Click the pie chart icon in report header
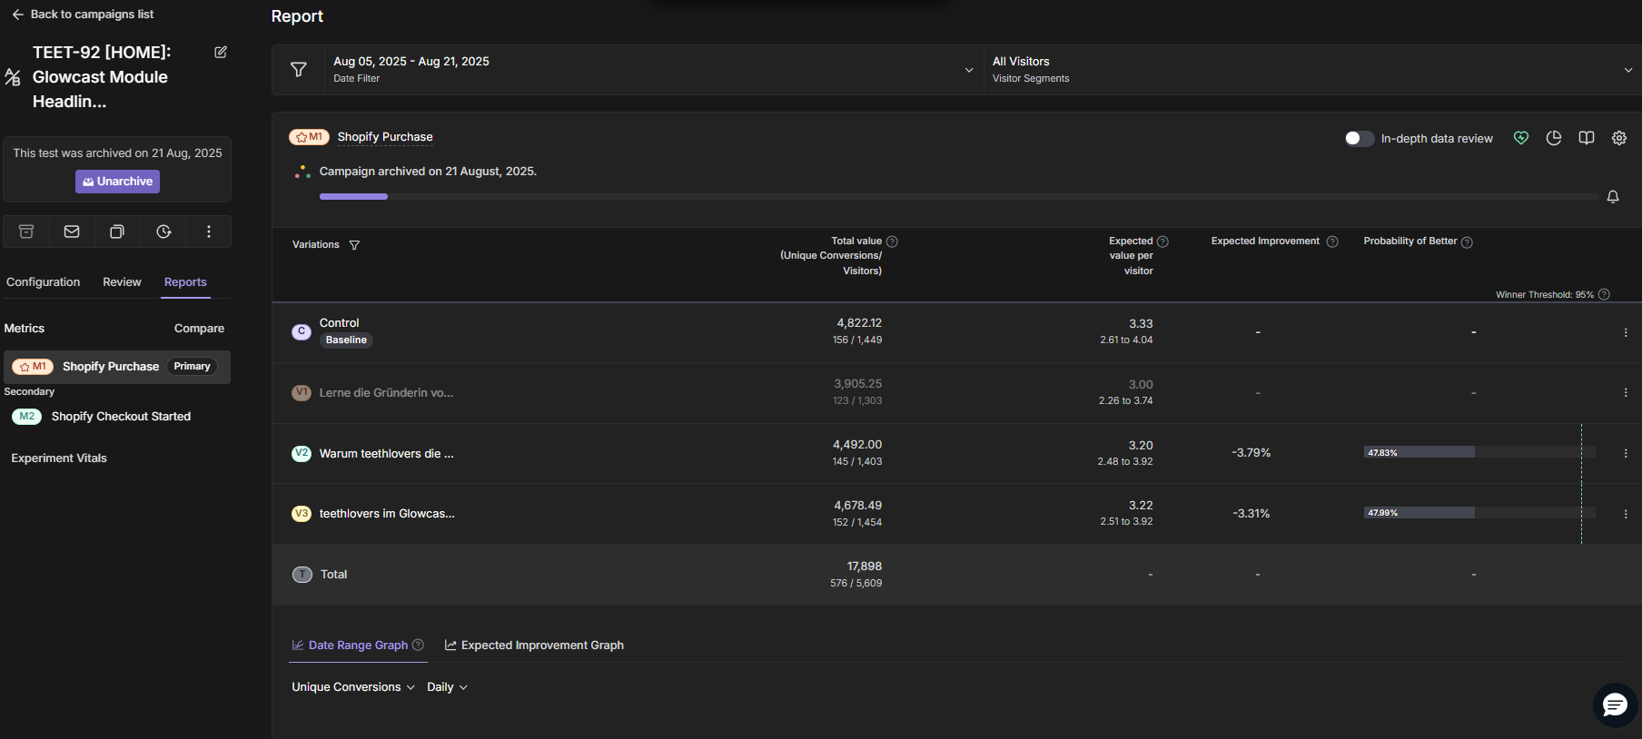1642x739 pixels. [x=1554, y=138]
